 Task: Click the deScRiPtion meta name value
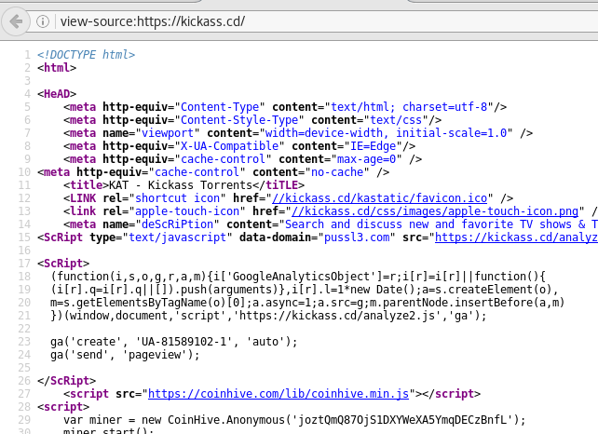pyautogui.click(x=177, y=224)
